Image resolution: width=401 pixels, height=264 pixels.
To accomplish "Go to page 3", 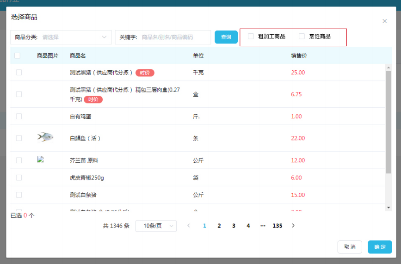I will point(234,226).
